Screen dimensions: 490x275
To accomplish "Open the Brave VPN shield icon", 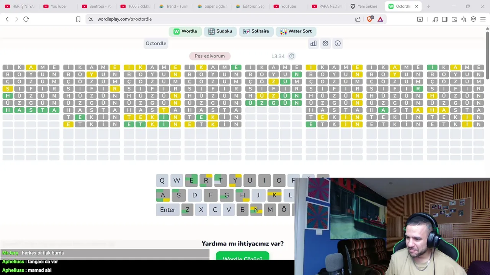I will pos(474,19).
